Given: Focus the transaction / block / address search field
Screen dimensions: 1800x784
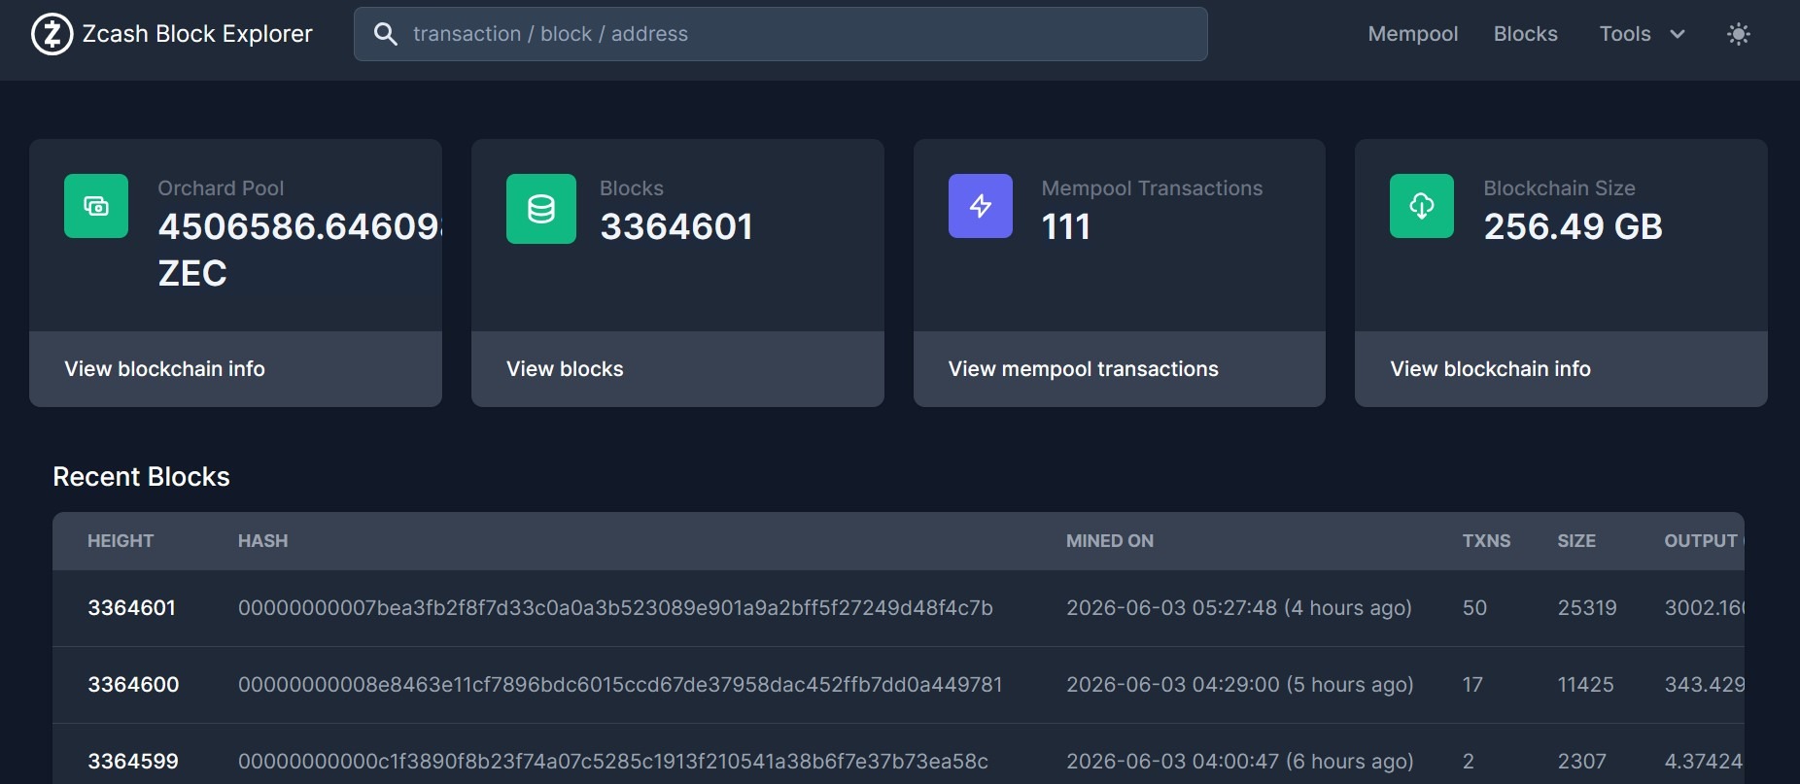Looking at the screenshot, I should pos(780,34).
